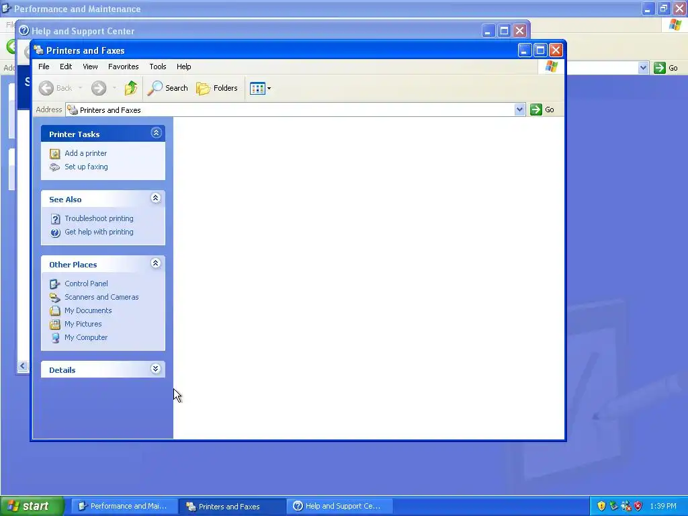
Task: Collapse the See Also panel
Action: [x=155, y=198]
